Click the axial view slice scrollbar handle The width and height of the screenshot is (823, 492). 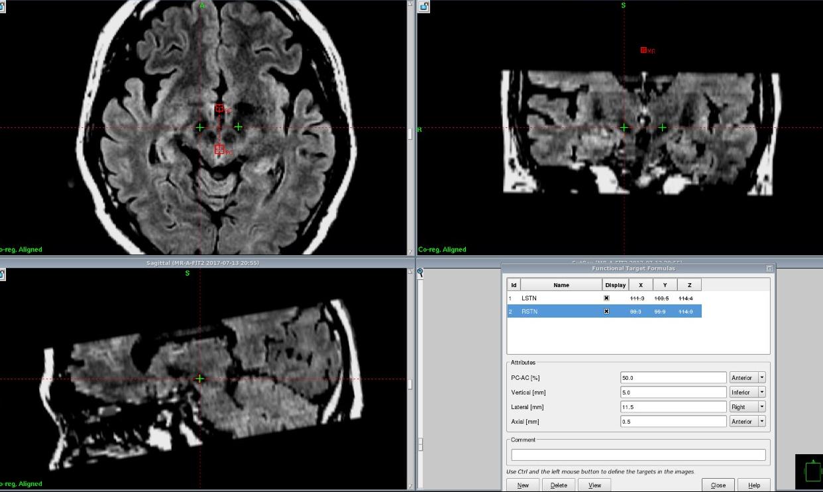(410, 133)
